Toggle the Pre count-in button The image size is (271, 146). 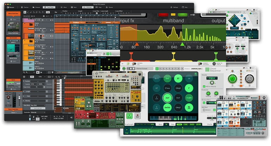[x=38, y=119]
